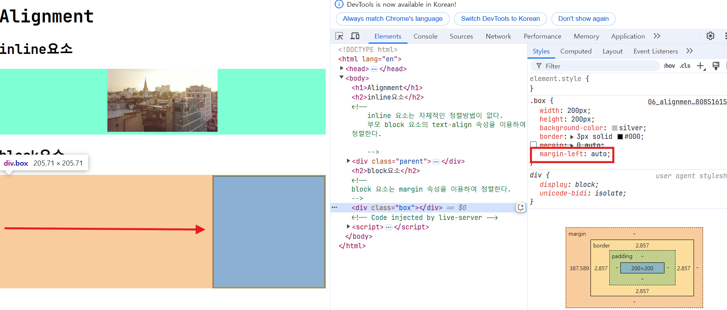Click the silver box element on the page
Image resolution: width=727 pixels, height=310 pixels.
point(269,232)
